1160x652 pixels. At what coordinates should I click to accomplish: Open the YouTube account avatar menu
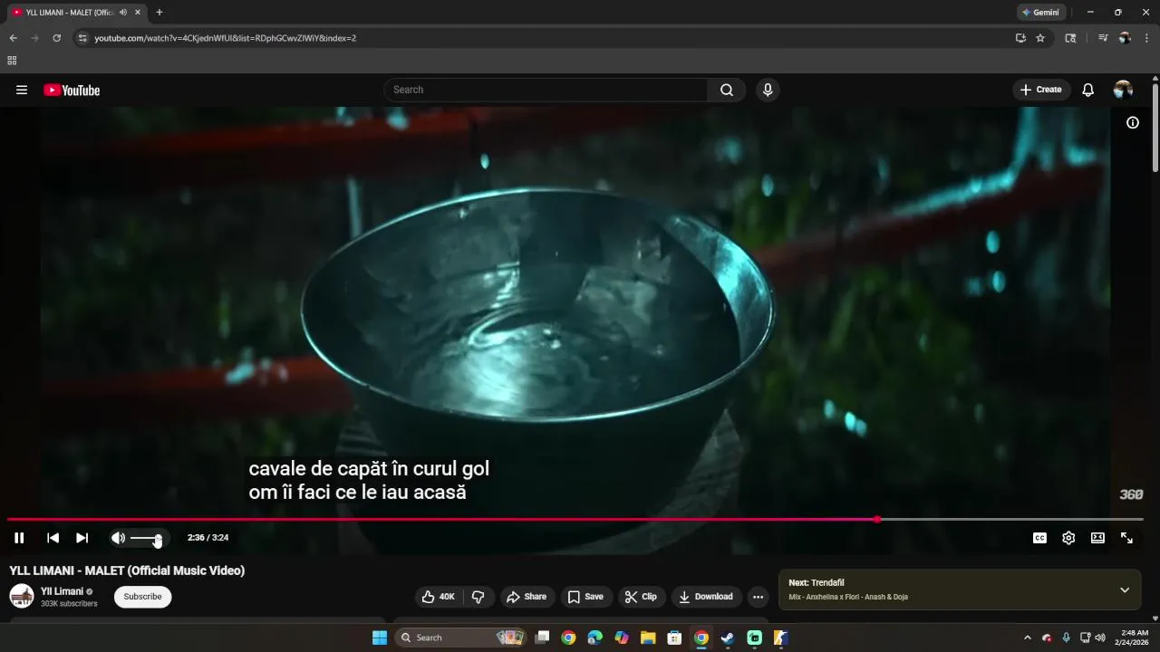tap(1123, 90)
